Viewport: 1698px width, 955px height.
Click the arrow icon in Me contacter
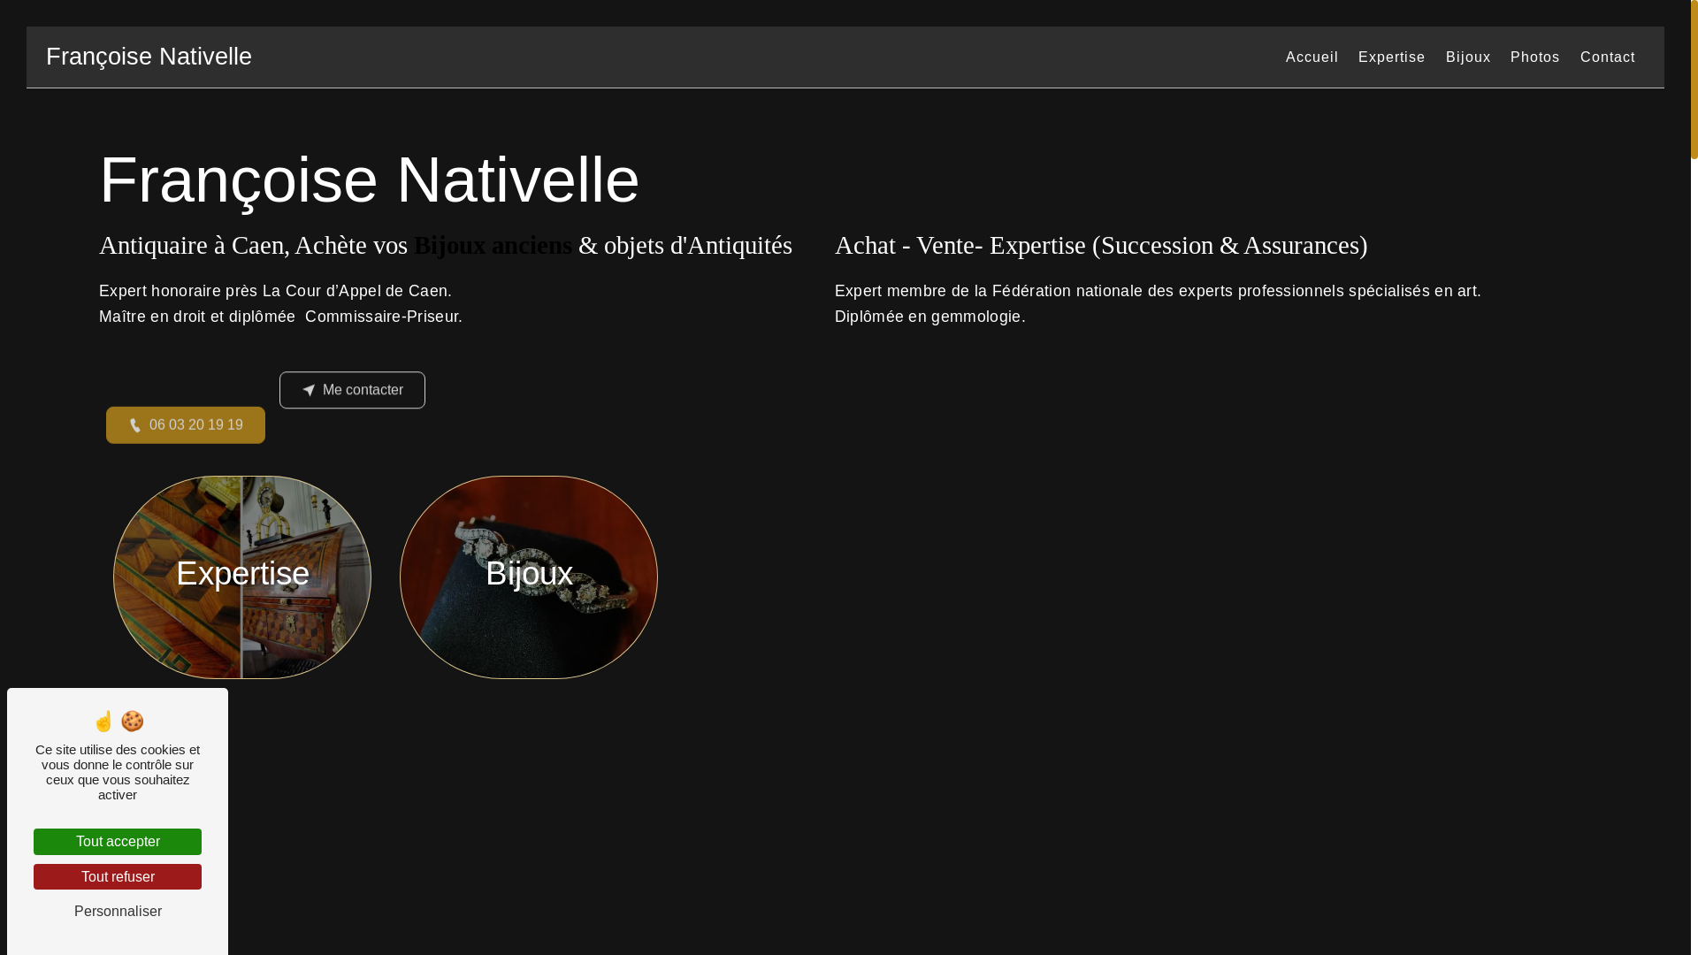(x=309, y=391)
